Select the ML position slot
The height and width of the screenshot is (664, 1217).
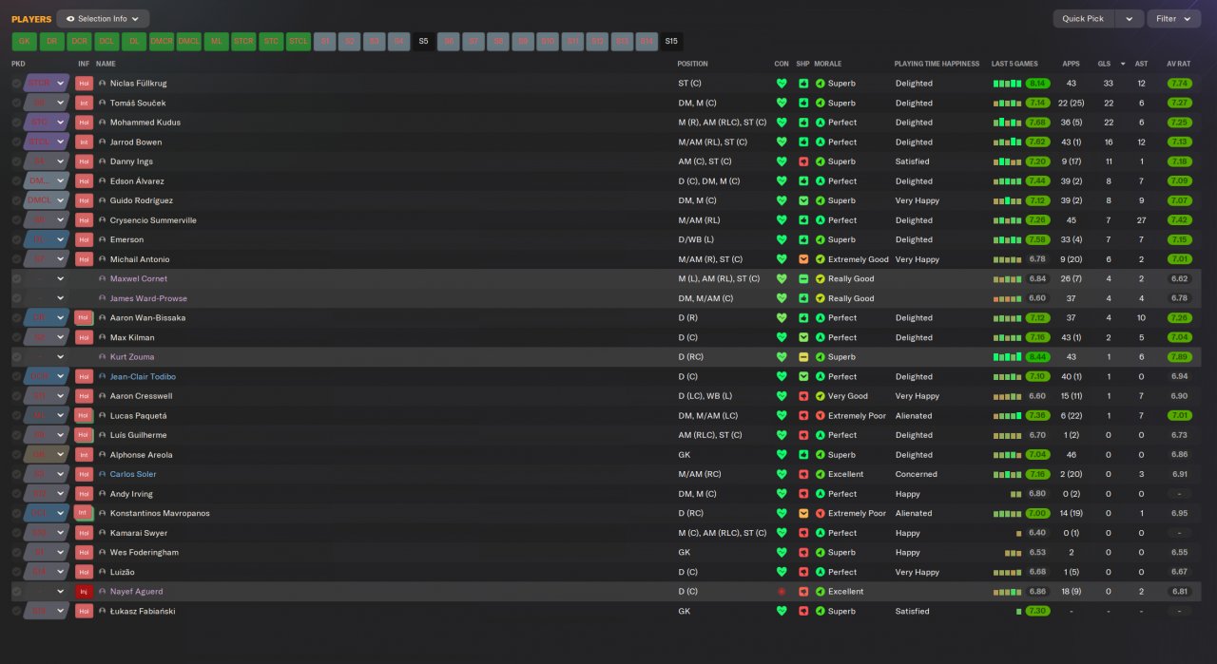[216, 42]
